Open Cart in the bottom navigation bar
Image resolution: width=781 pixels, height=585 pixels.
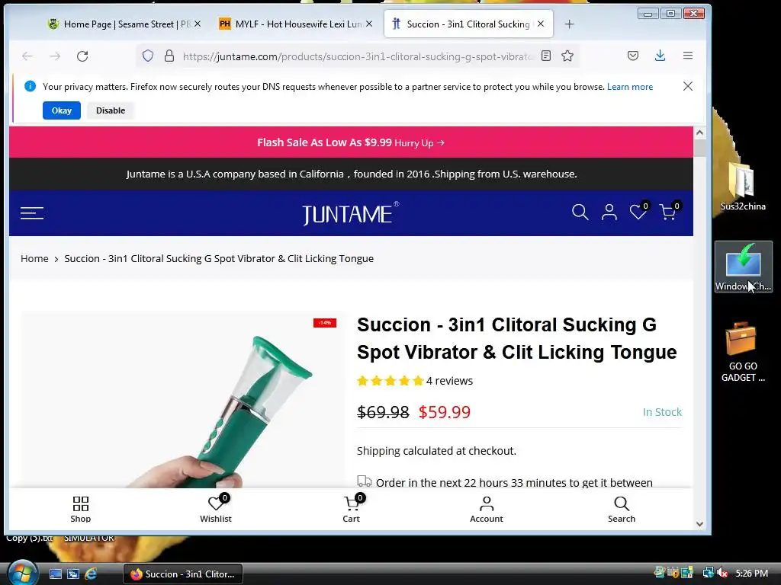tap(352, 510)
